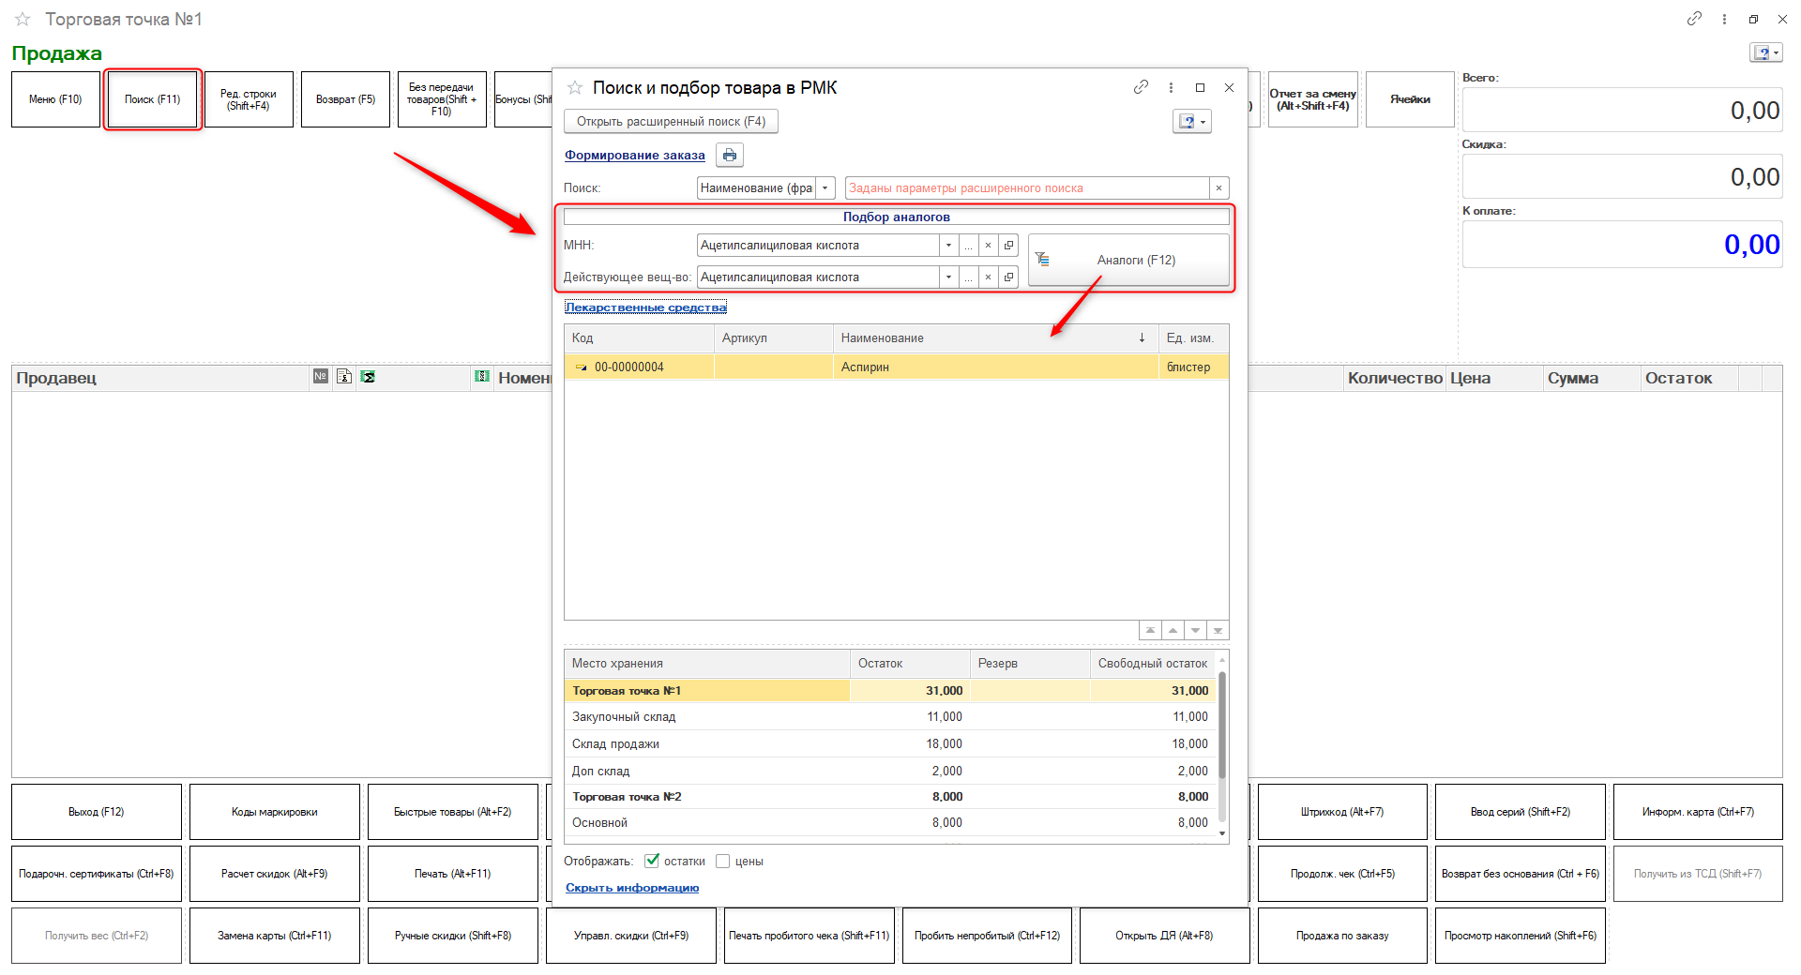This screenshot has height=975, width=1801.
Task: Choose МНН from list via the ellipsis button
Action: (x=968, y=245)
